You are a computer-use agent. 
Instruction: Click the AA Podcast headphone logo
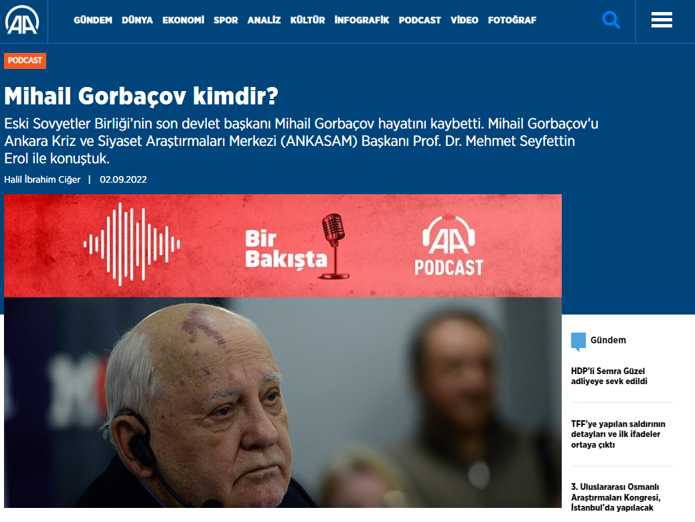point(449,245)
